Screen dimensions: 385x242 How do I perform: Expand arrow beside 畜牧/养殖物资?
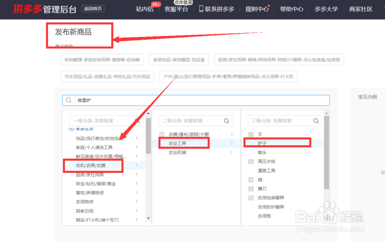pos(137,192)
